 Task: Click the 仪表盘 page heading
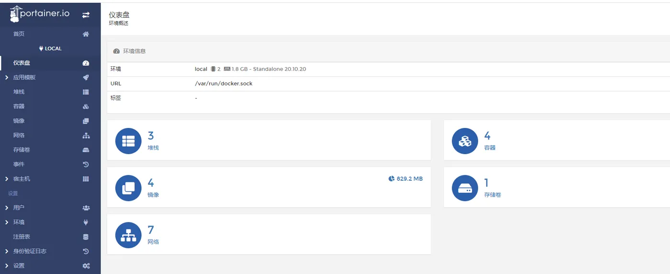119,15
